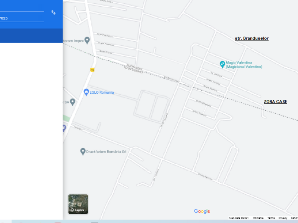This screenshot has height=223, width=298.
Task: Click the Map data ©2021 text
Action: tap(239, 218)
